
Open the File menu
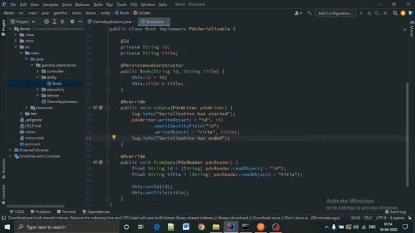(x=13, y=5)
